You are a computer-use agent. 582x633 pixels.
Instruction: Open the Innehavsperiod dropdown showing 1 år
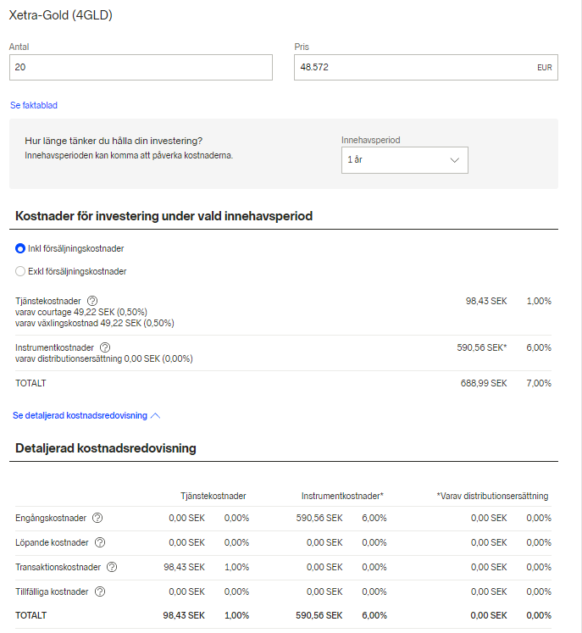click(403, 160)
